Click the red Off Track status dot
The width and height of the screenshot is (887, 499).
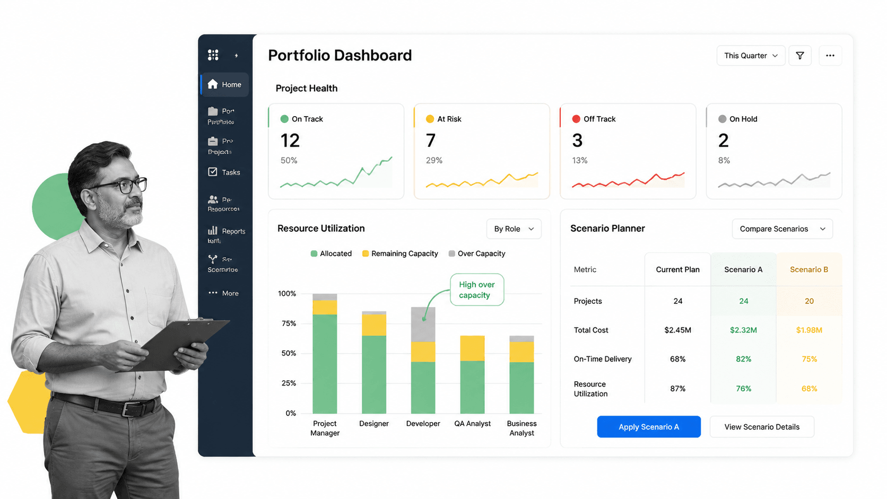[x=576, y=119]
